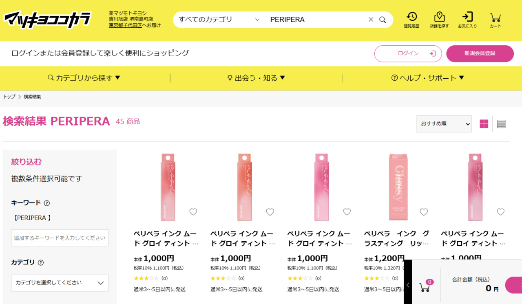Expand the ヘルプ・サポート menu
Image resolution: width=522 pixels, height=304 pixels.
click(x=428, y=78)
